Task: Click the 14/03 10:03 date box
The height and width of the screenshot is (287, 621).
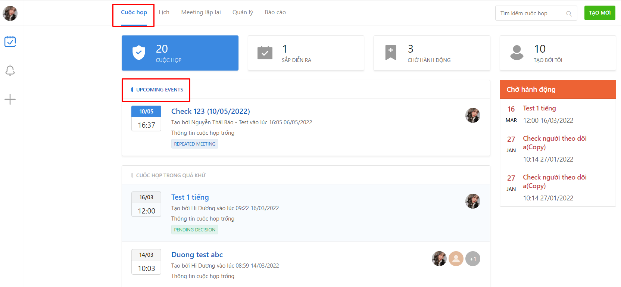Action: [146, 262]
